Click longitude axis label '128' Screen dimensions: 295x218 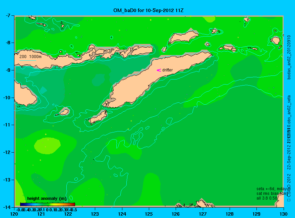coord(230,214)
